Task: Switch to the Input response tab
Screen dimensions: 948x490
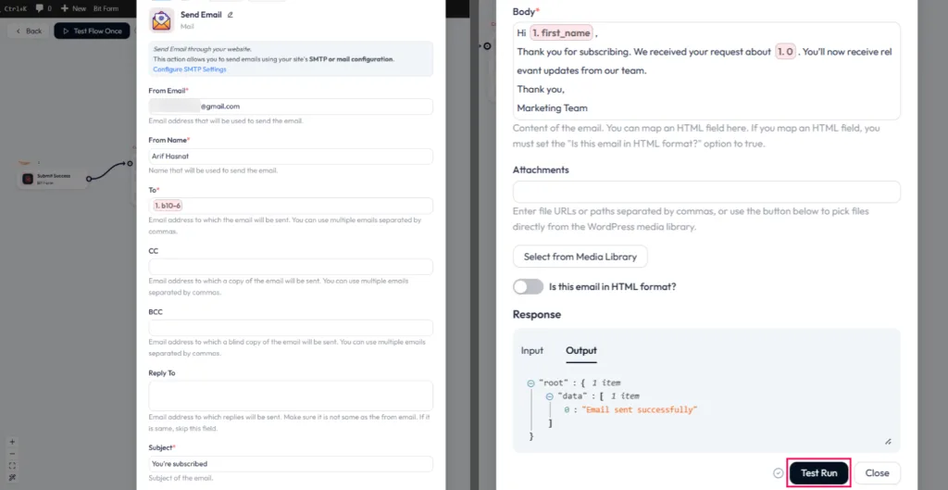Action: pyautogui.click(x=532, y=350)
